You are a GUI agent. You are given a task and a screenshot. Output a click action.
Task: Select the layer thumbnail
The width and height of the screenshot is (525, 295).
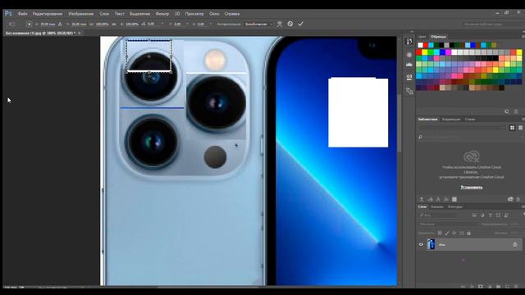431,244
